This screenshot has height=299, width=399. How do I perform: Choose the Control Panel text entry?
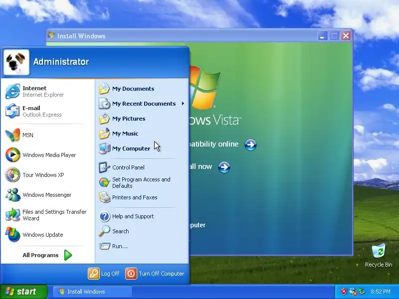coord(128,167)
